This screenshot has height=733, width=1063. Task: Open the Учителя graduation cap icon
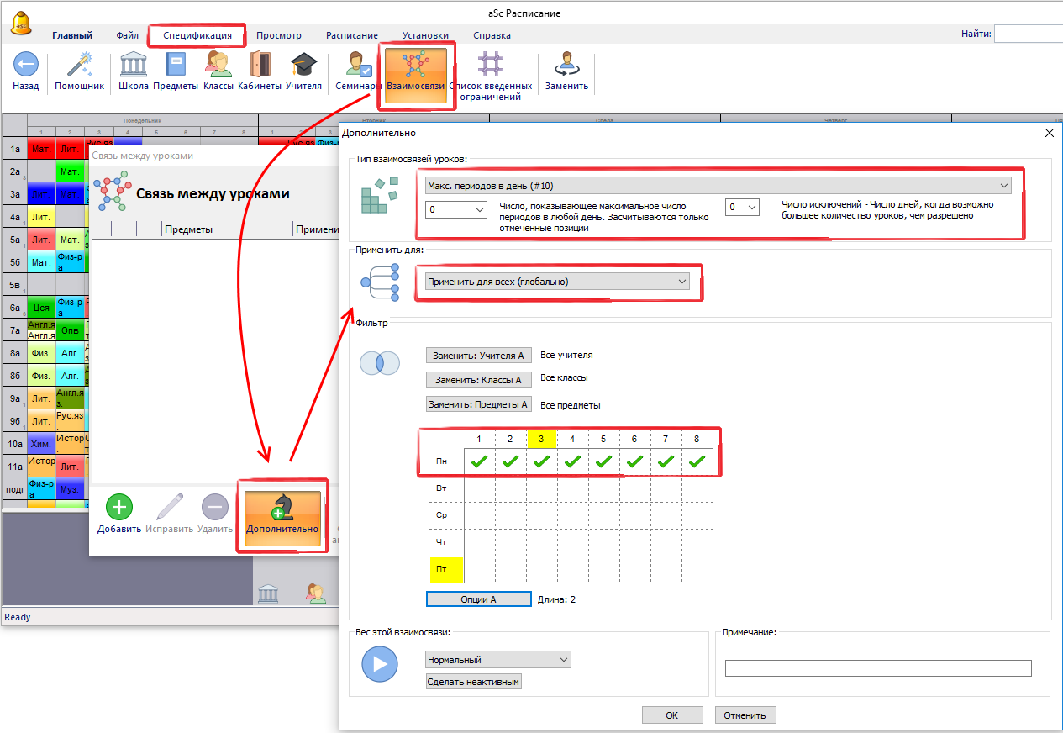coord(303,66)
